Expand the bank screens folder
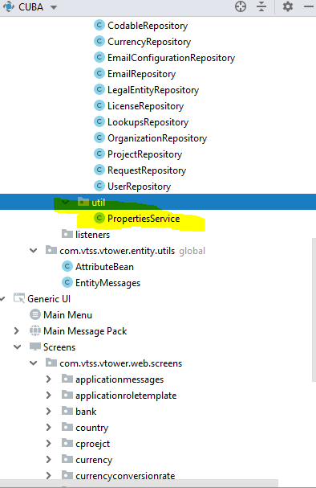The image size is (316, 488). pyautogui.click(x=49, y=412)
